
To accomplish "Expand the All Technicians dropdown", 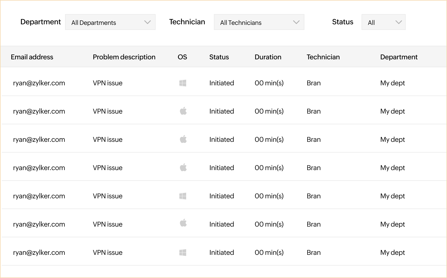I will point(259,22).
